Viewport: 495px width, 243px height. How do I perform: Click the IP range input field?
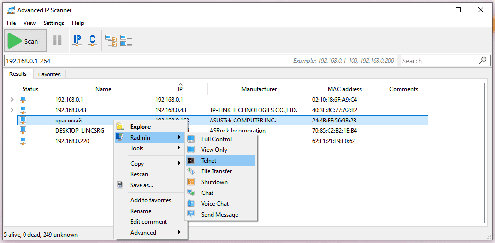pyautogui.click(x=147, y=61)
